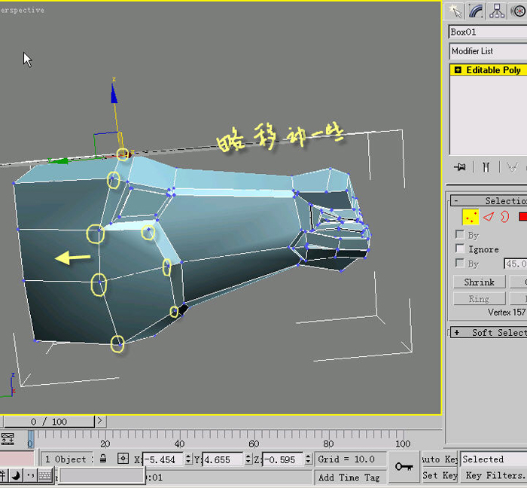Image resolution: width=527 pixels, height=488 pixels.
Task: Advance time slider with right arrow
Action: point(99,421)
